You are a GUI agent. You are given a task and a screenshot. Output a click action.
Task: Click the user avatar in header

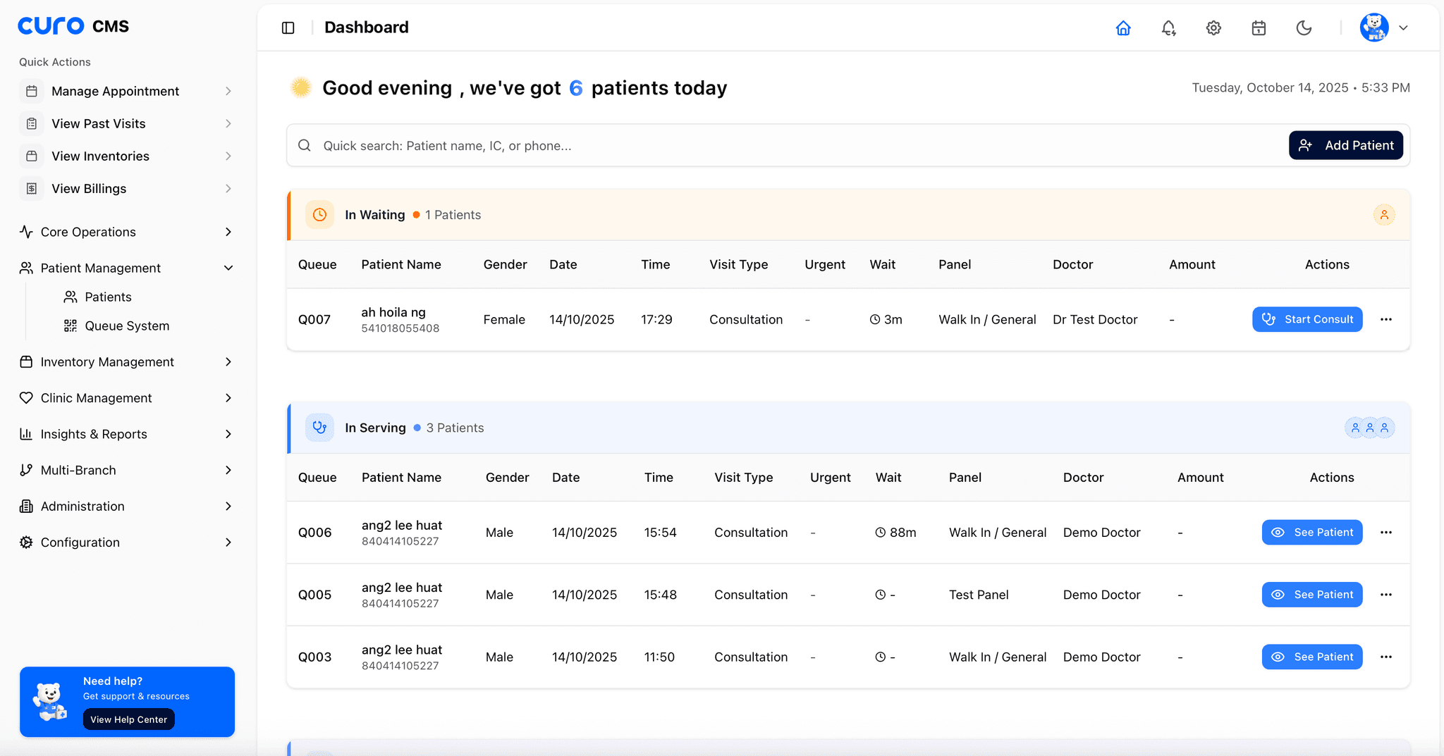coord(1374,27)
